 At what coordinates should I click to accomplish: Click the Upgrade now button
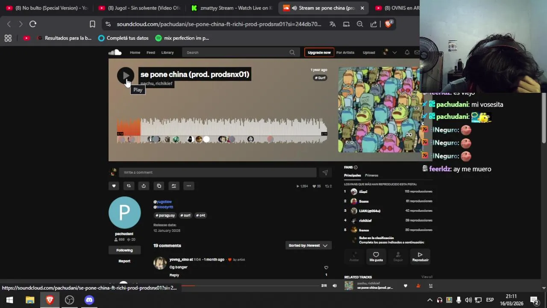[319, 53]
